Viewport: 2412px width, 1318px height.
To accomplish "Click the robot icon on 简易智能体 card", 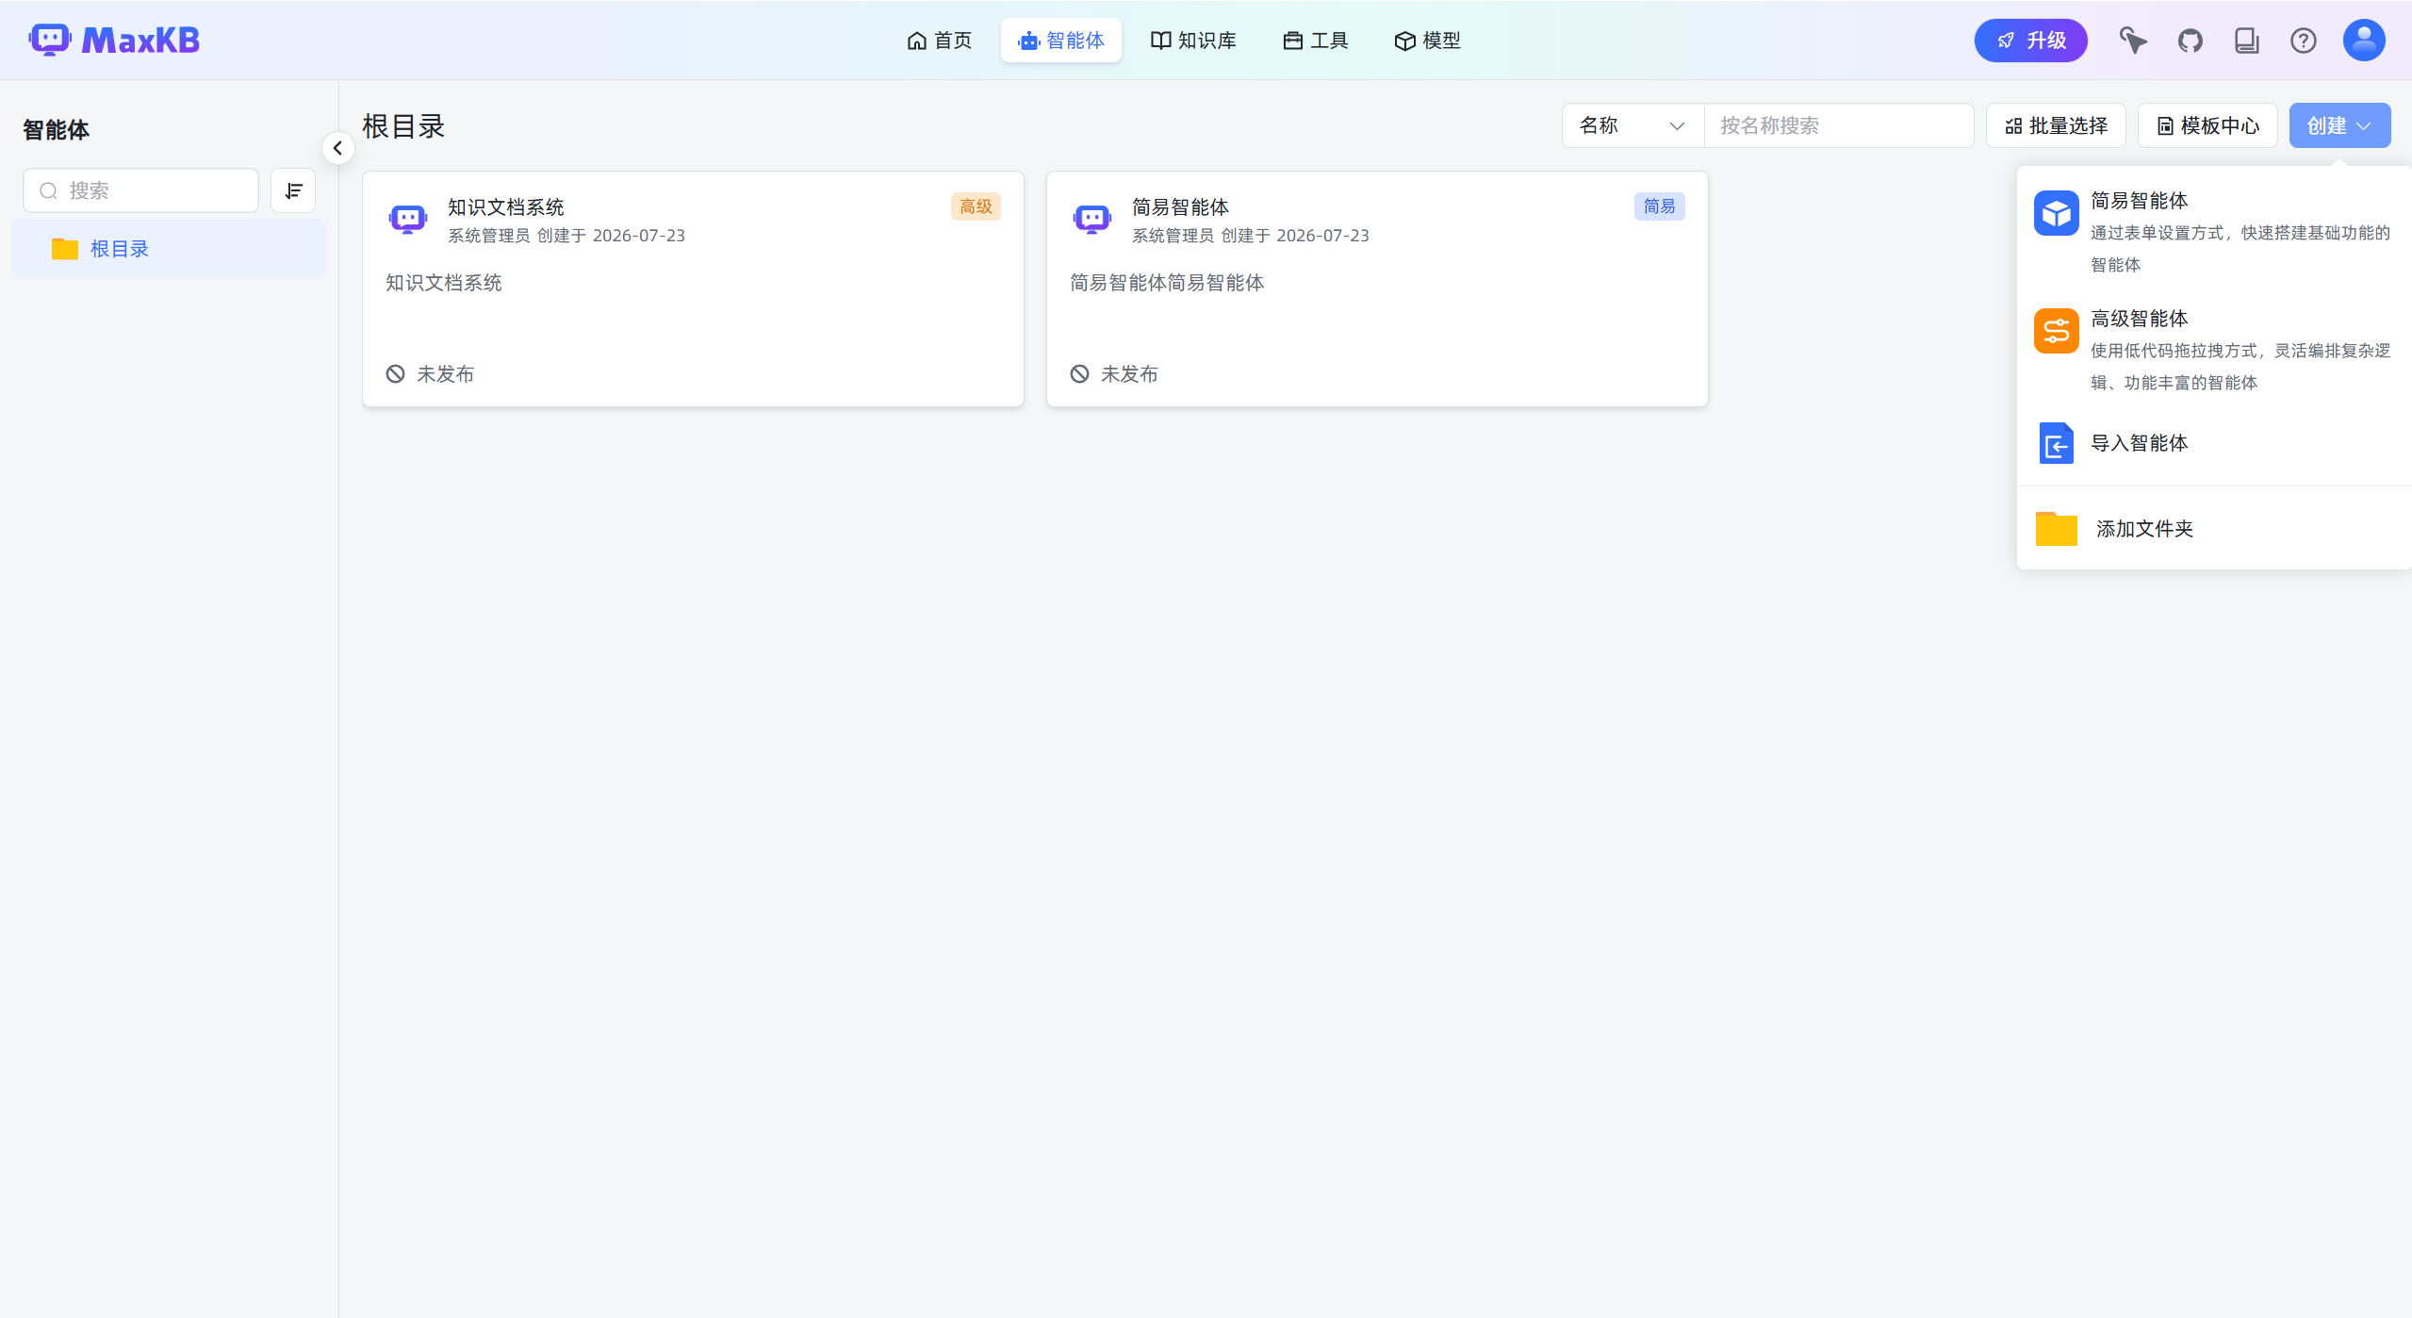I will coord(1092,220).
